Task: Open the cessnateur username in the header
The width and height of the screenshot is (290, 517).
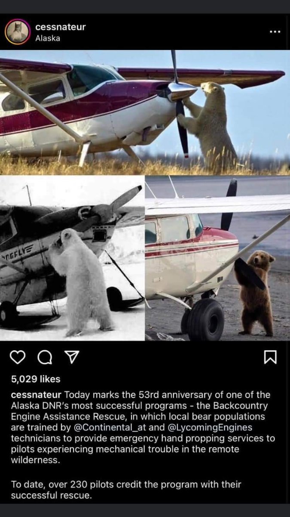Action: pos(61,27)
